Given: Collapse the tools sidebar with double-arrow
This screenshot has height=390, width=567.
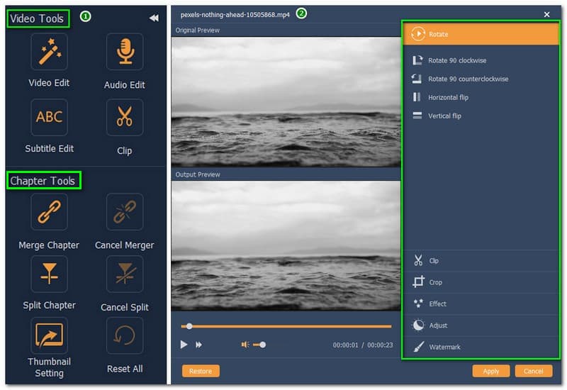Looking at the screenshot, I should click(154, 18).
